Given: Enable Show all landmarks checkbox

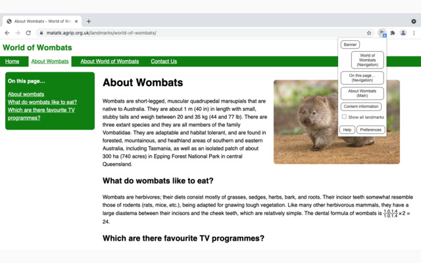Looking at the screenshot, I should click(x=344, y=117).
